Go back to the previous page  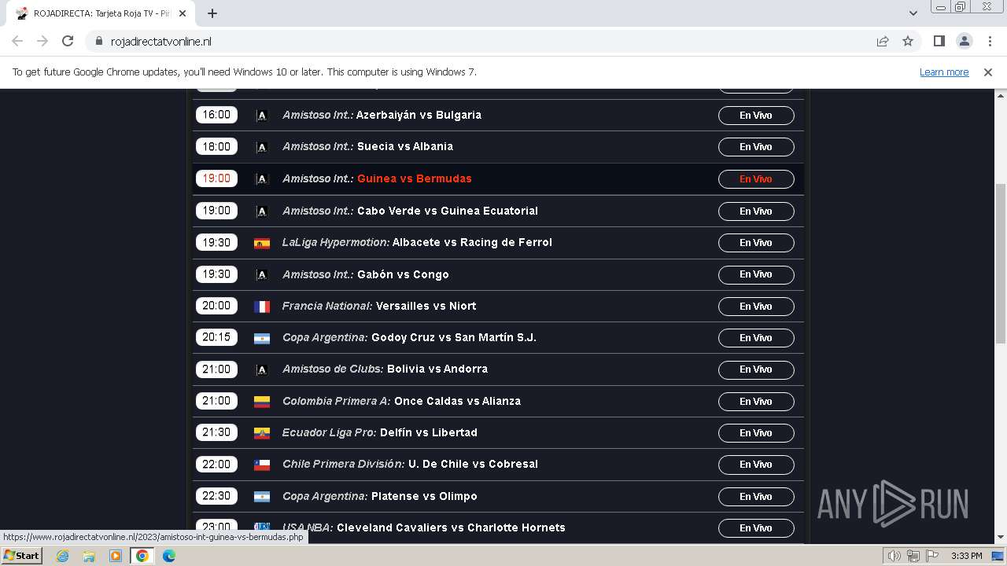pos(17,41)
